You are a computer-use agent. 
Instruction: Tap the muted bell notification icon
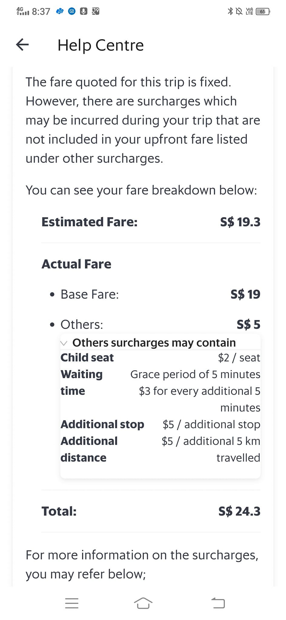click(x=239, y=12)
